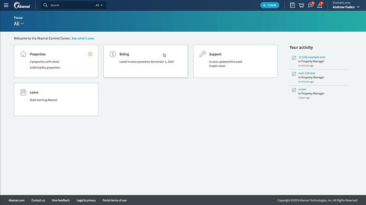Click the Example.com account label
Viewport: 366px width, 205px height.
pyautogui.click(x=341, y=3)
